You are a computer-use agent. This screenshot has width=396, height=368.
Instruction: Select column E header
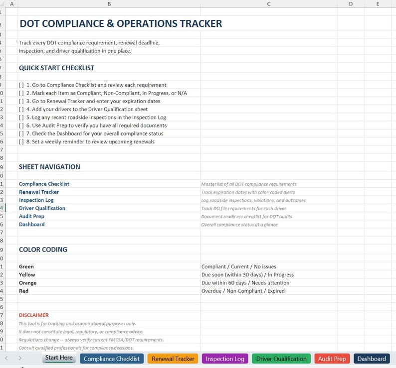[378, 4]
